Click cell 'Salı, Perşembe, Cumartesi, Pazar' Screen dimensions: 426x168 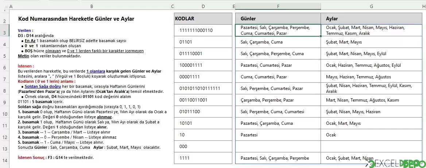[278, 89]
